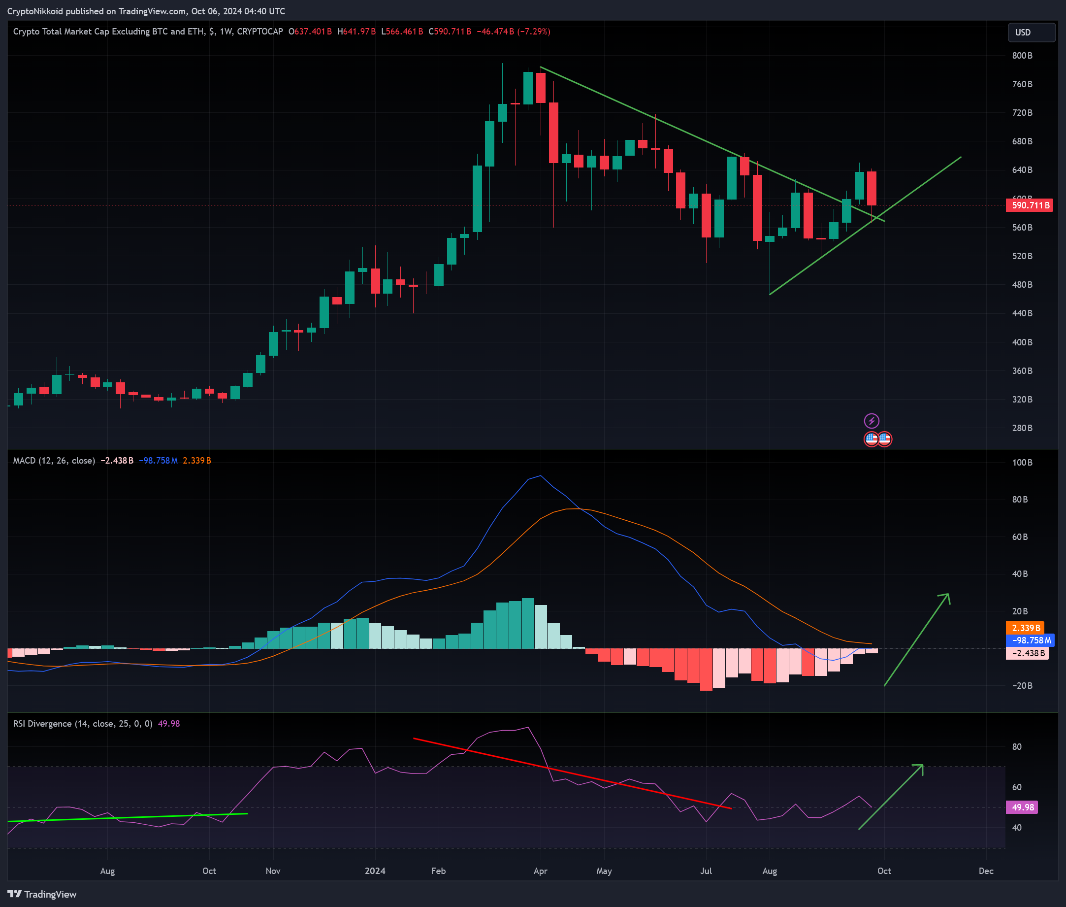The height and width of the screenshot is (907, 1066).
Task: Click the open value O637.401B
Action: (310, 32)
